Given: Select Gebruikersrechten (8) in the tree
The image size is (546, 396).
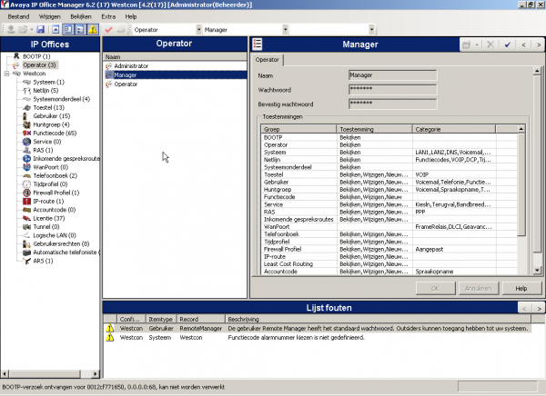Looking at the screenshot, I should click(x=61, y=243).
